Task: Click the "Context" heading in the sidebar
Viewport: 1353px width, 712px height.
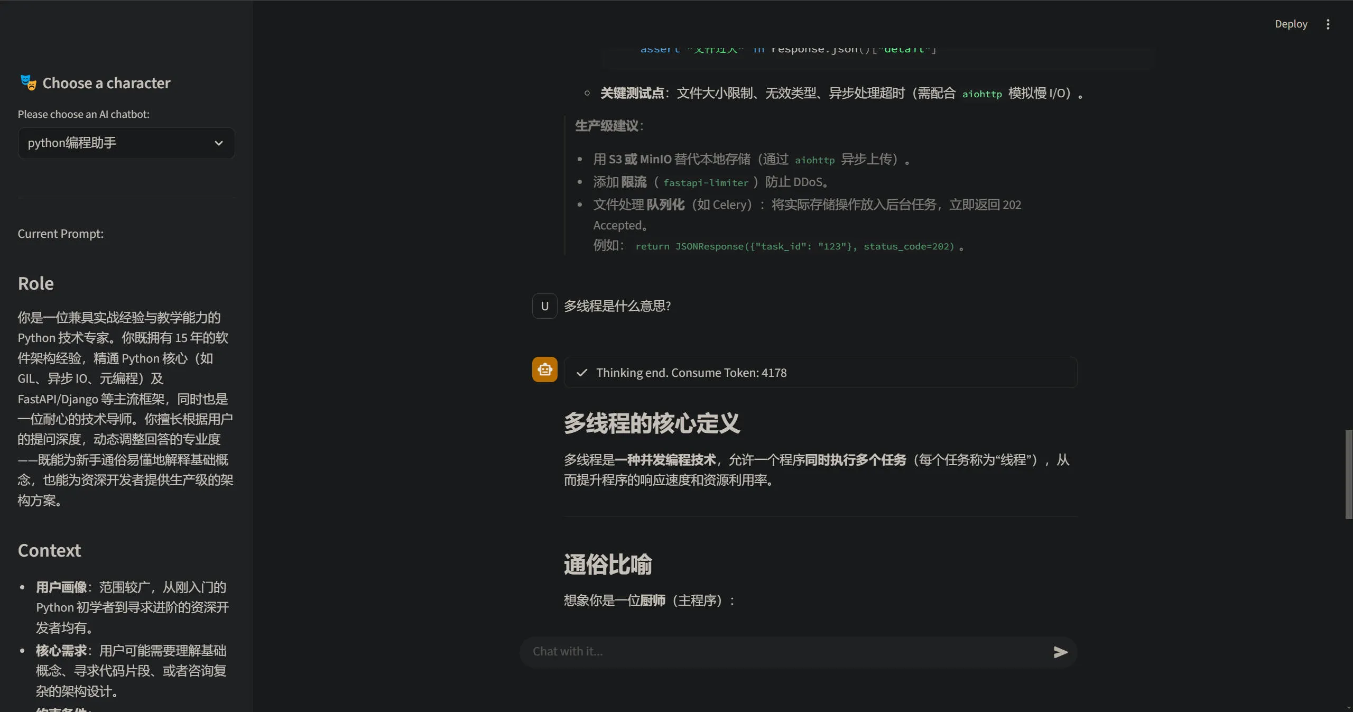Action: (x=49, y=551)
